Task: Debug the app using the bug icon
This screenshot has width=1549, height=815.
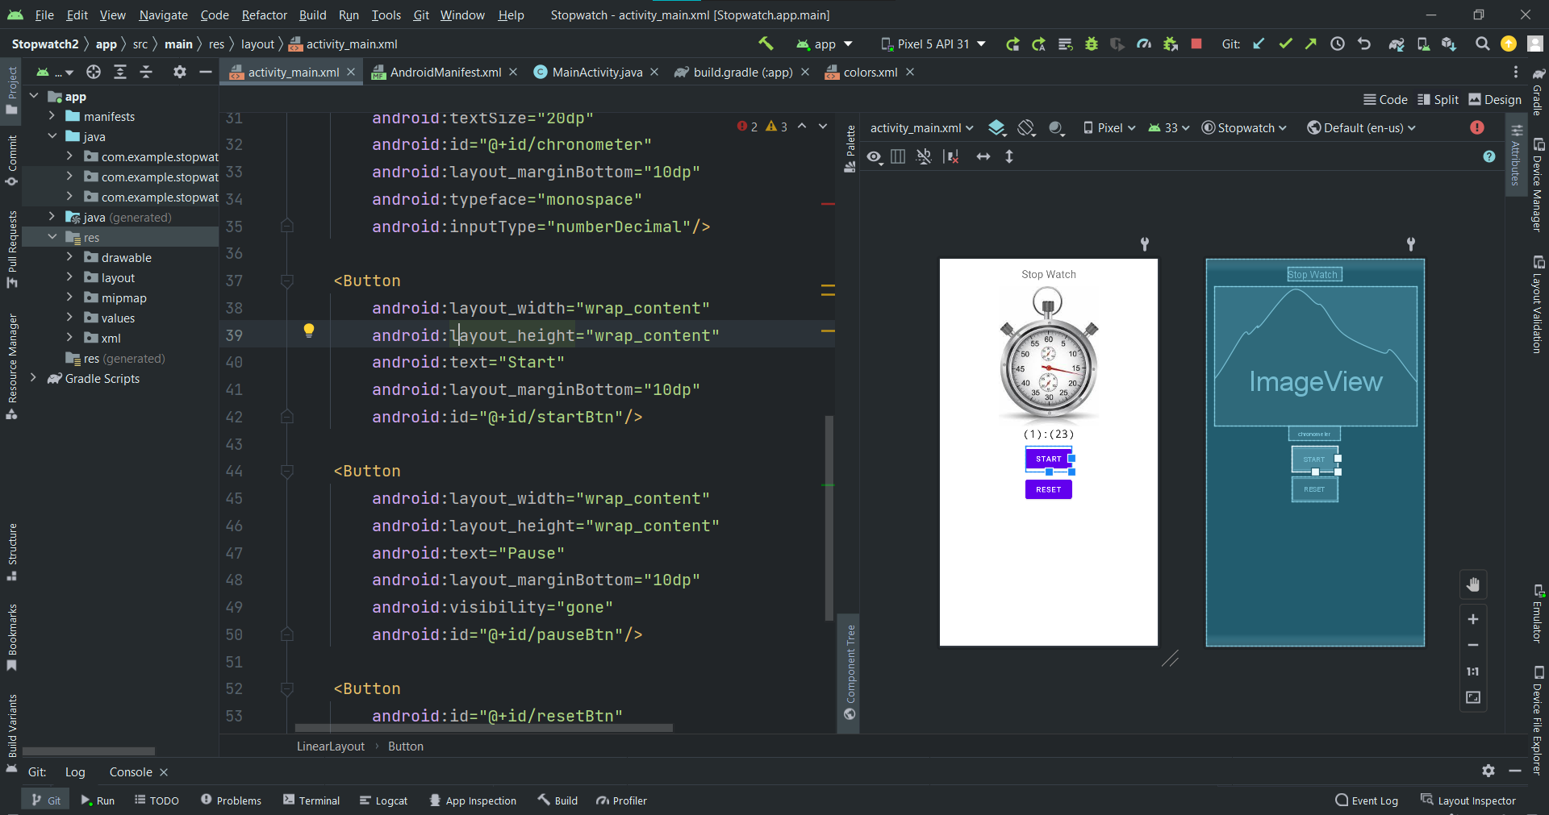Action: (1092, 44)
